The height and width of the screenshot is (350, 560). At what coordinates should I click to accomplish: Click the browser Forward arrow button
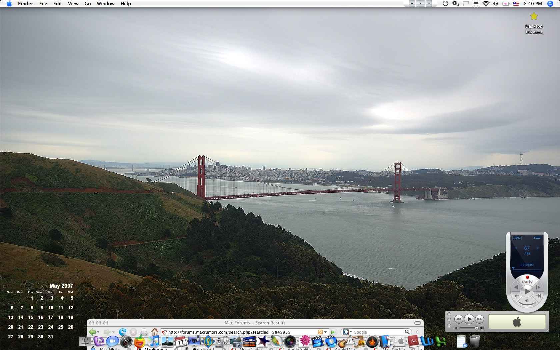107,332
